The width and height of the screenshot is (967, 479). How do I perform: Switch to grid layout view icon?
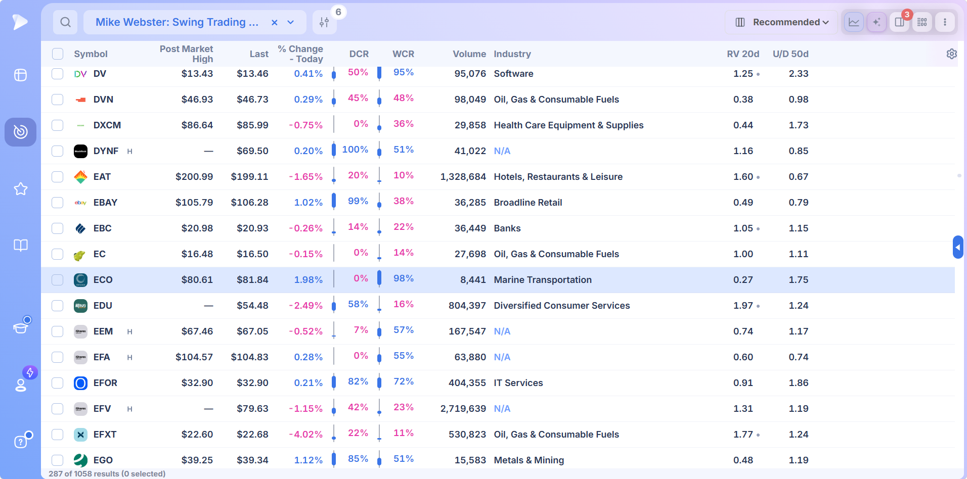tap(922, 22)
